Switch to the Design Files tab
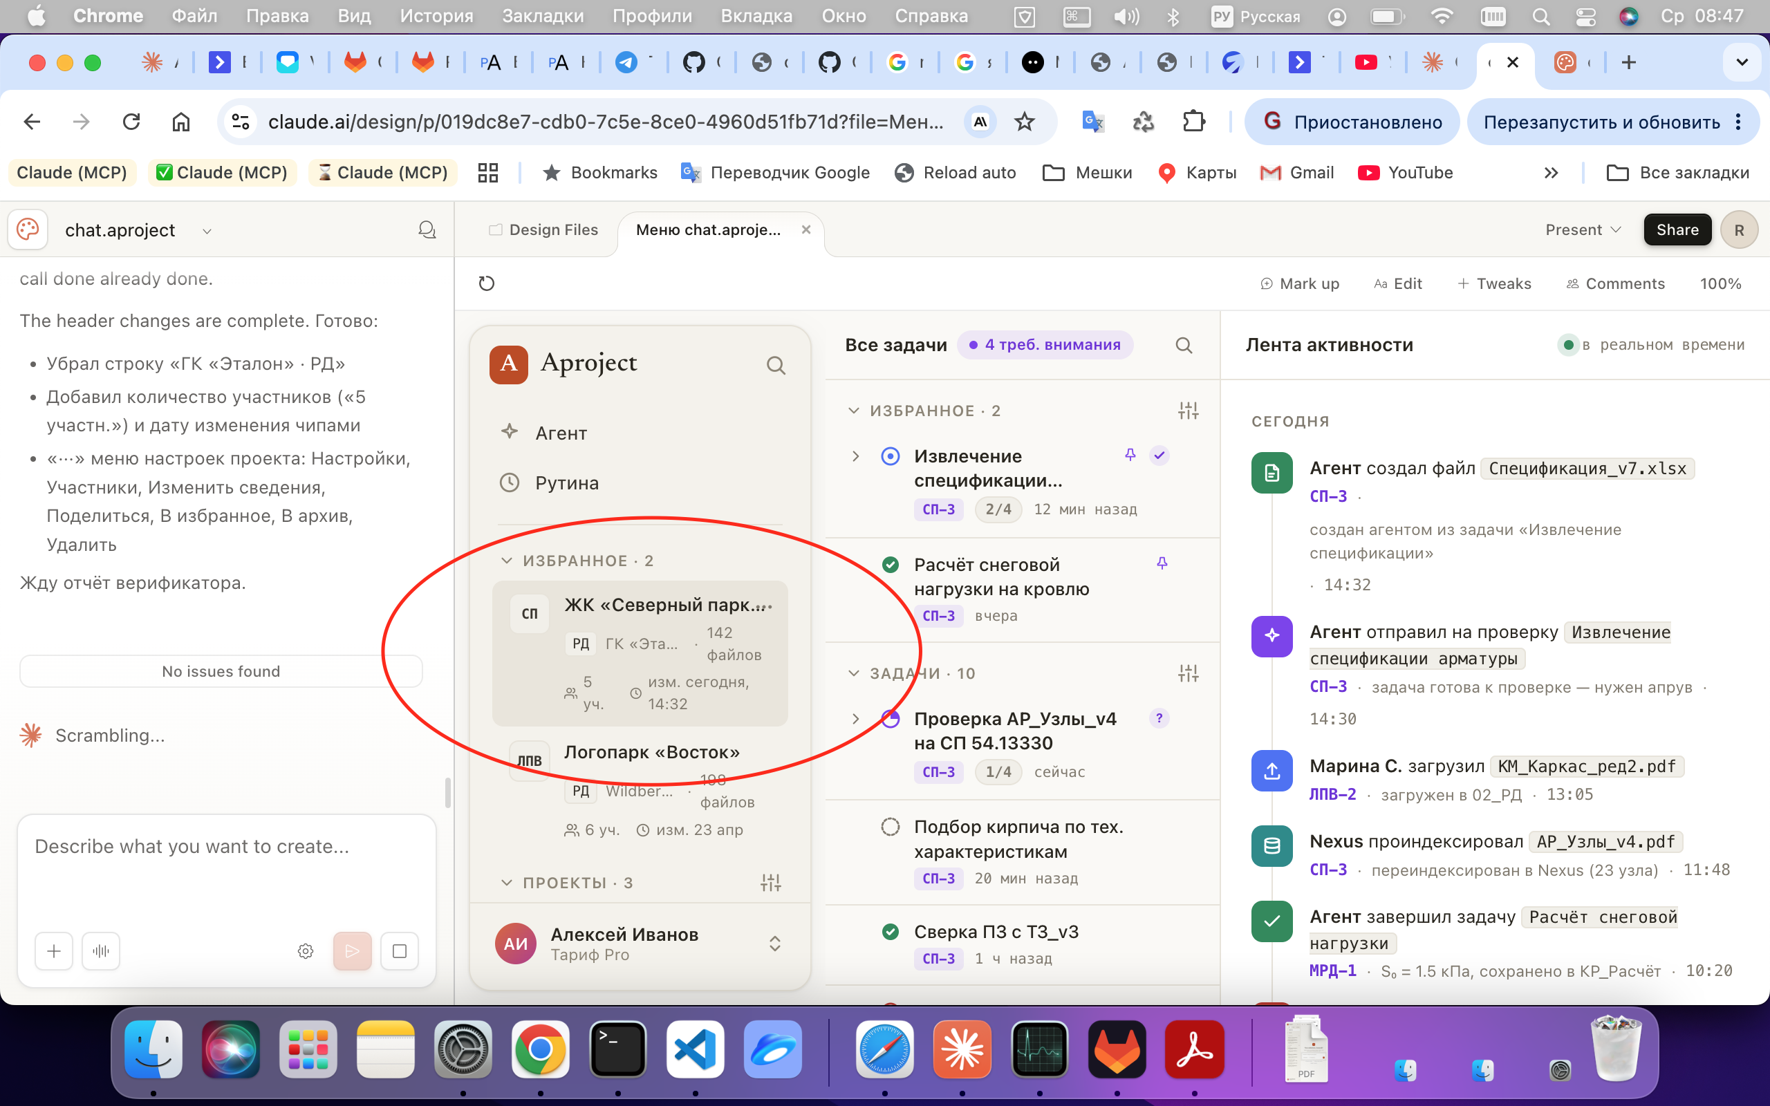The image size is (1770, 1106). click(x=543, y=229)
